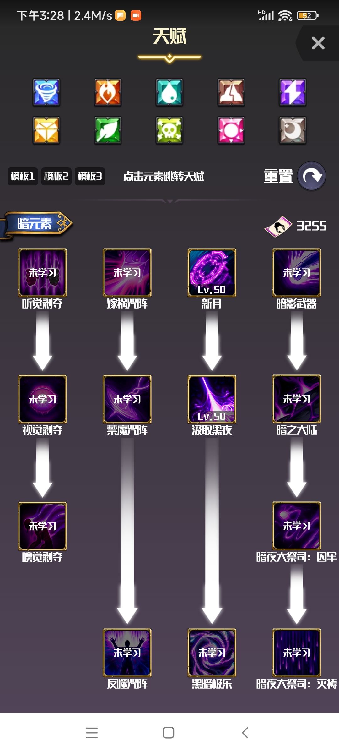The image size is (339, 754).
Task: Open the 新月 Lv.50 talent
Action: [212, 272]
